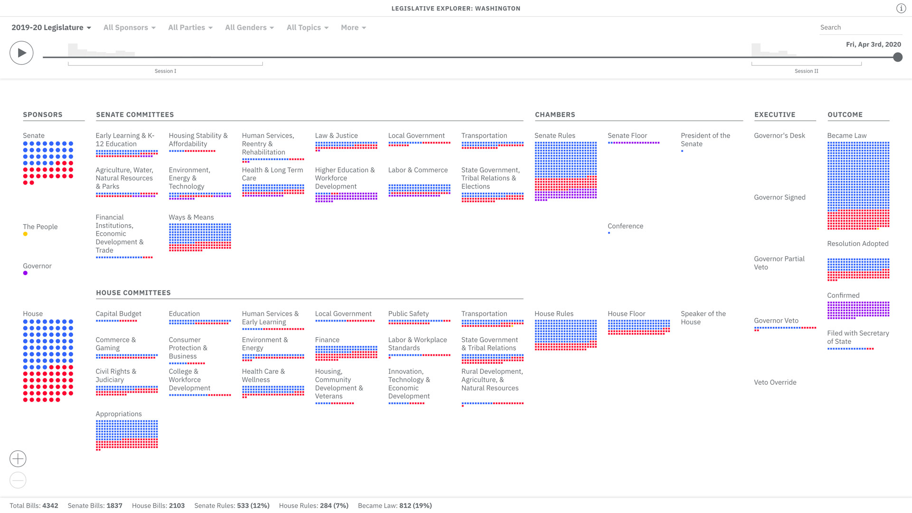Image resolution: width=912 pixels, height=513 pixels.
Task: Open the All Topics filter
Action: (x=308, y=28)
